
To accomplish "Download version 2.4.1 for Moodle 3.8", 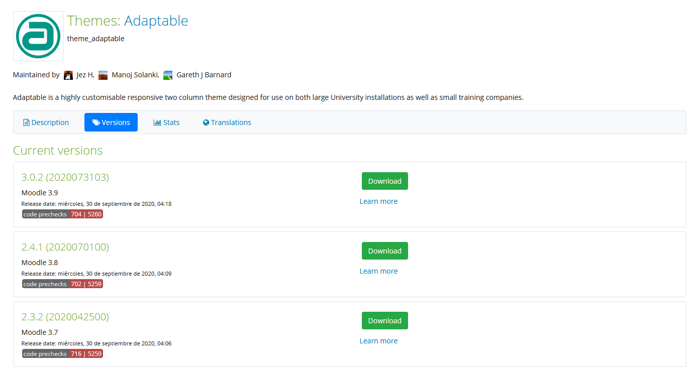I will (x=385, y=251).
